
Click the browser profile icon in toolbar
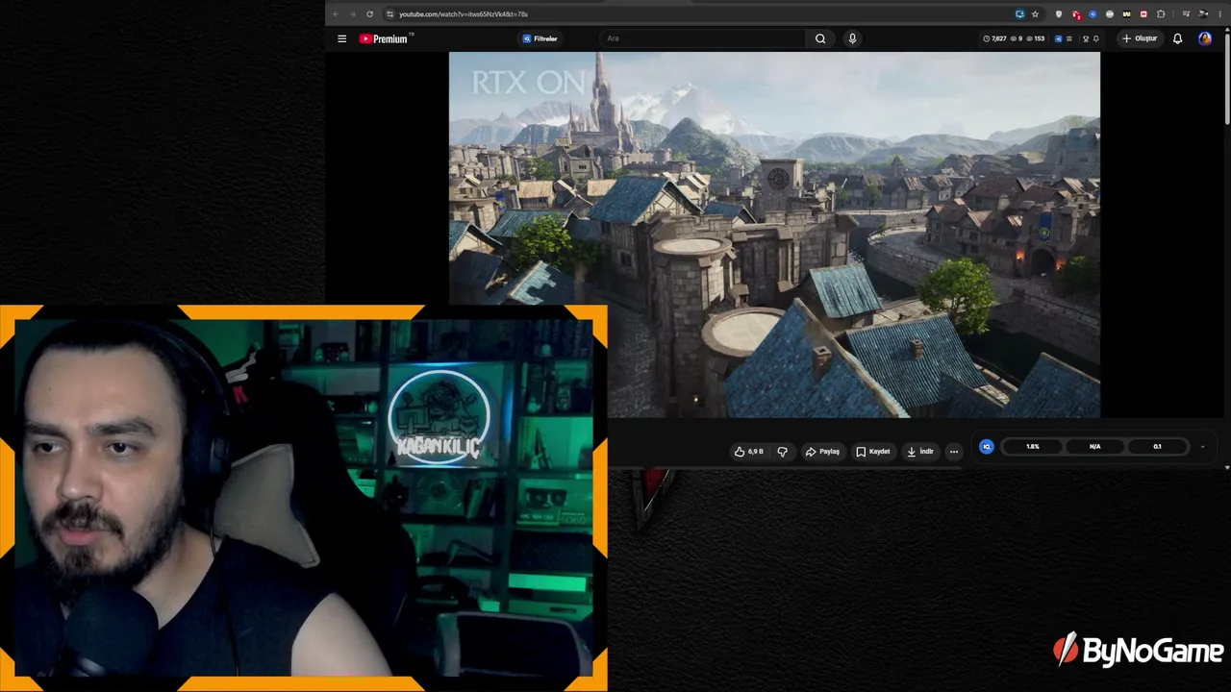[x=1202, y=14]
